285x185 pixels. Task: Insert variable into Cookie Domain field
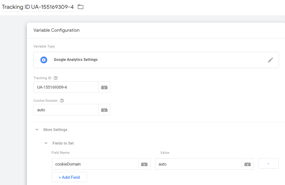pyautogui.click(x=104, y=110)
